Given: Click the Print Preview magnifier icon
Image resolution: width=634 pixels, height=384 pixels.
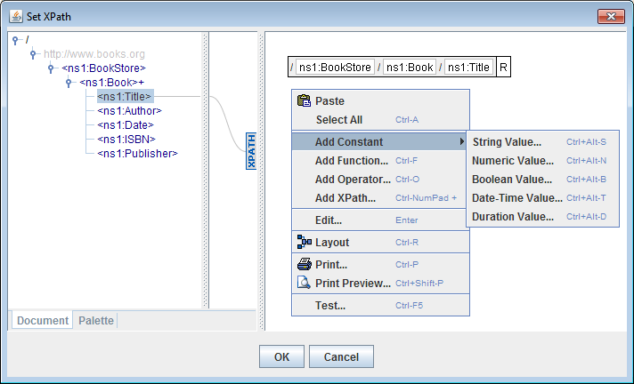Looking at the screenshot, I should point(304,284).
